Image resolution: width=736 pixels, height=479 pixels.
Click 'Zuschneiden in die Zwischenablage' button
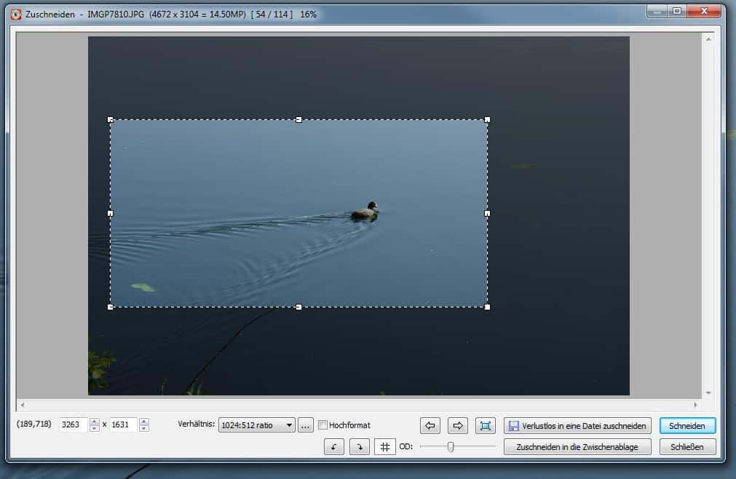pos(577,447)
